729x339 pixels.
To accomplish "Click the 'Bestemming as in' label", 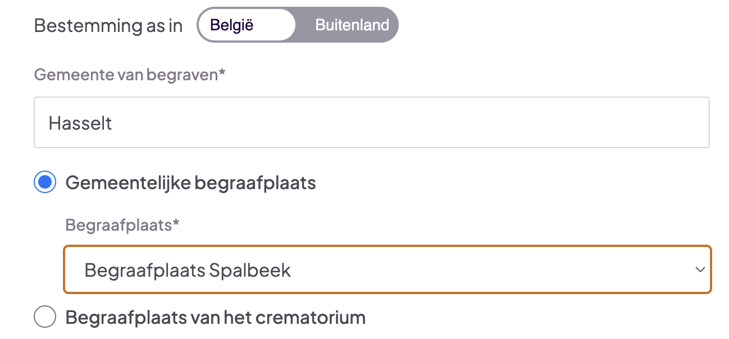I will coord(108,26).
